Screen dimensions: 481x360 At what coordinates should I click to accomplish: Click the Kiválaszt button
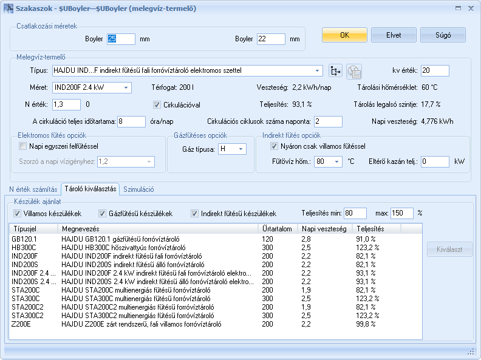(x=449, y=250)
